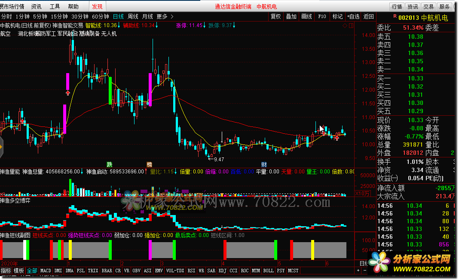
Task: Select the 1分钟 period
Action: coord(22,16)
